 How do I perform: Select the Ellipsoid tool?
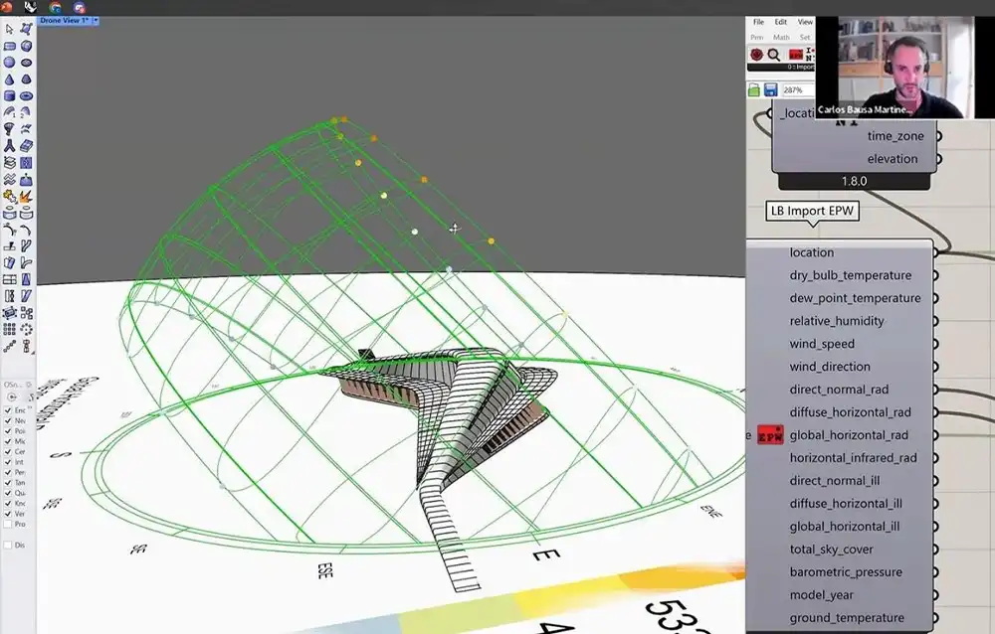(26, 63)
